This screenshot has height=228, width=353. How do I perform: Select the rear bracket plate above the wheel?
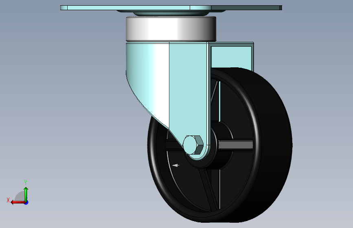coord(231,56)
